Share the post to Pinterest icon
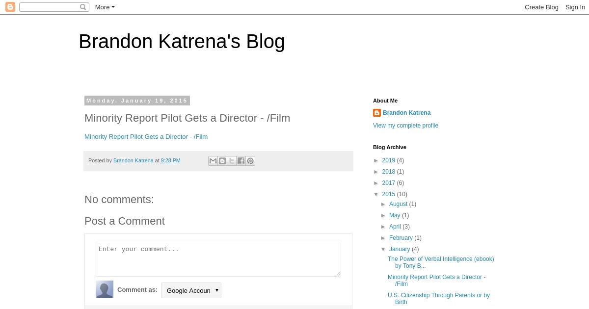 click(250, 161)
